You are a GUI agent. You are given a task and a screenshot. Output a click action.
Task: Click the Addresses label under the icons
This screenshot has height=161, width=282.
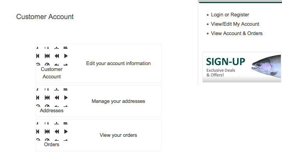click(x=51, y=111)
